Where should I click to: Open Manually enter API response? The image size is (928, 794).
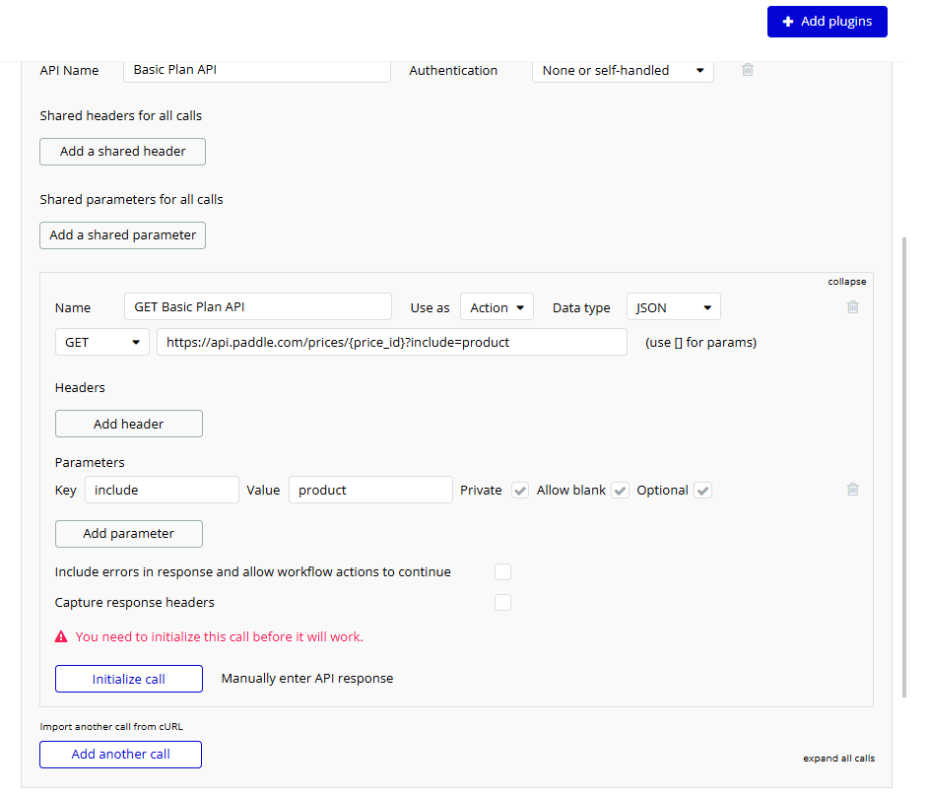tap(305, 678)
